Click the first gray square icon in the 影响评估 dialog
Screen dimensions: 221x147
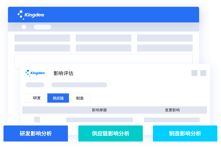[194, 73]
